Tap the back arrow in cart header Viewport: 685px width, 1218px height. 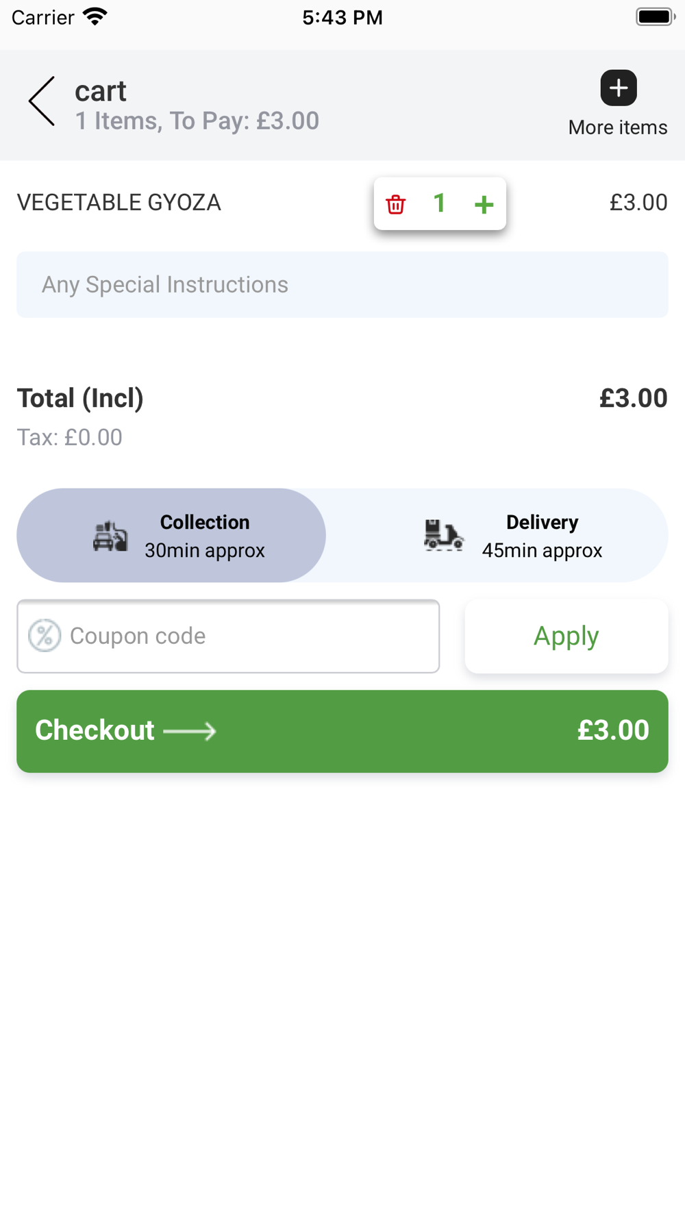42,101
